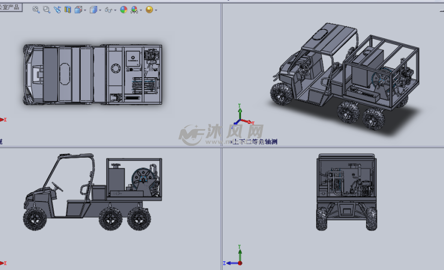Select the Zoom to Area tool

pyautogui.click(x=47, y=10)
